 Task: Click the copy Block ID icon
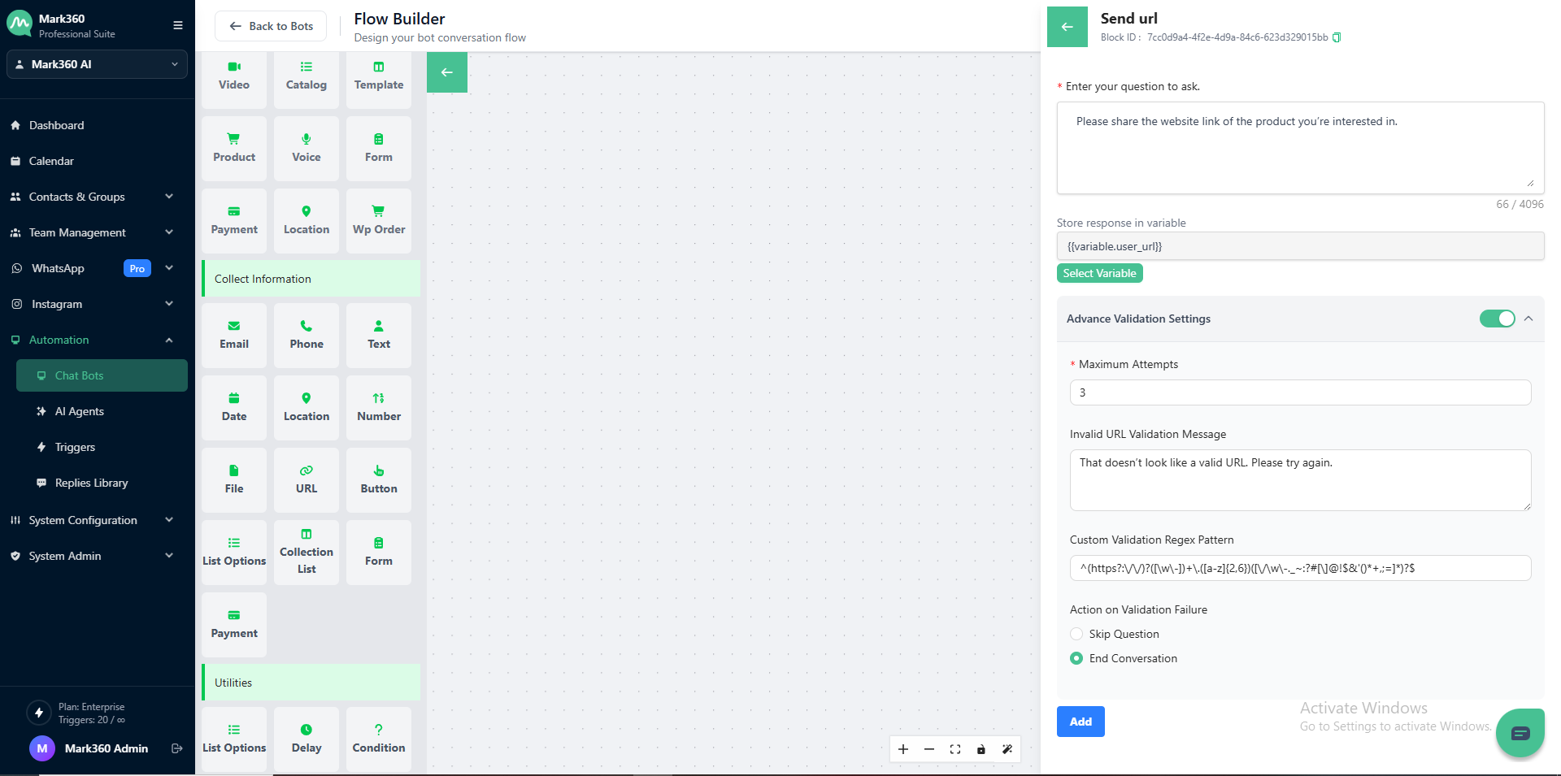point(1337,37)
